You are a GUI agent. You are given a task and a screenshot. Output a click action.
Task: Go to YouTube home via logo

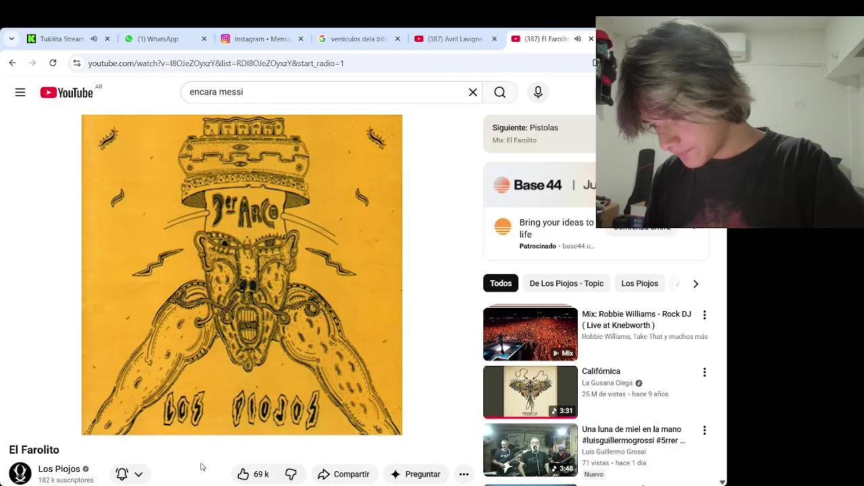pyautogui.click(x=66, y=92)
